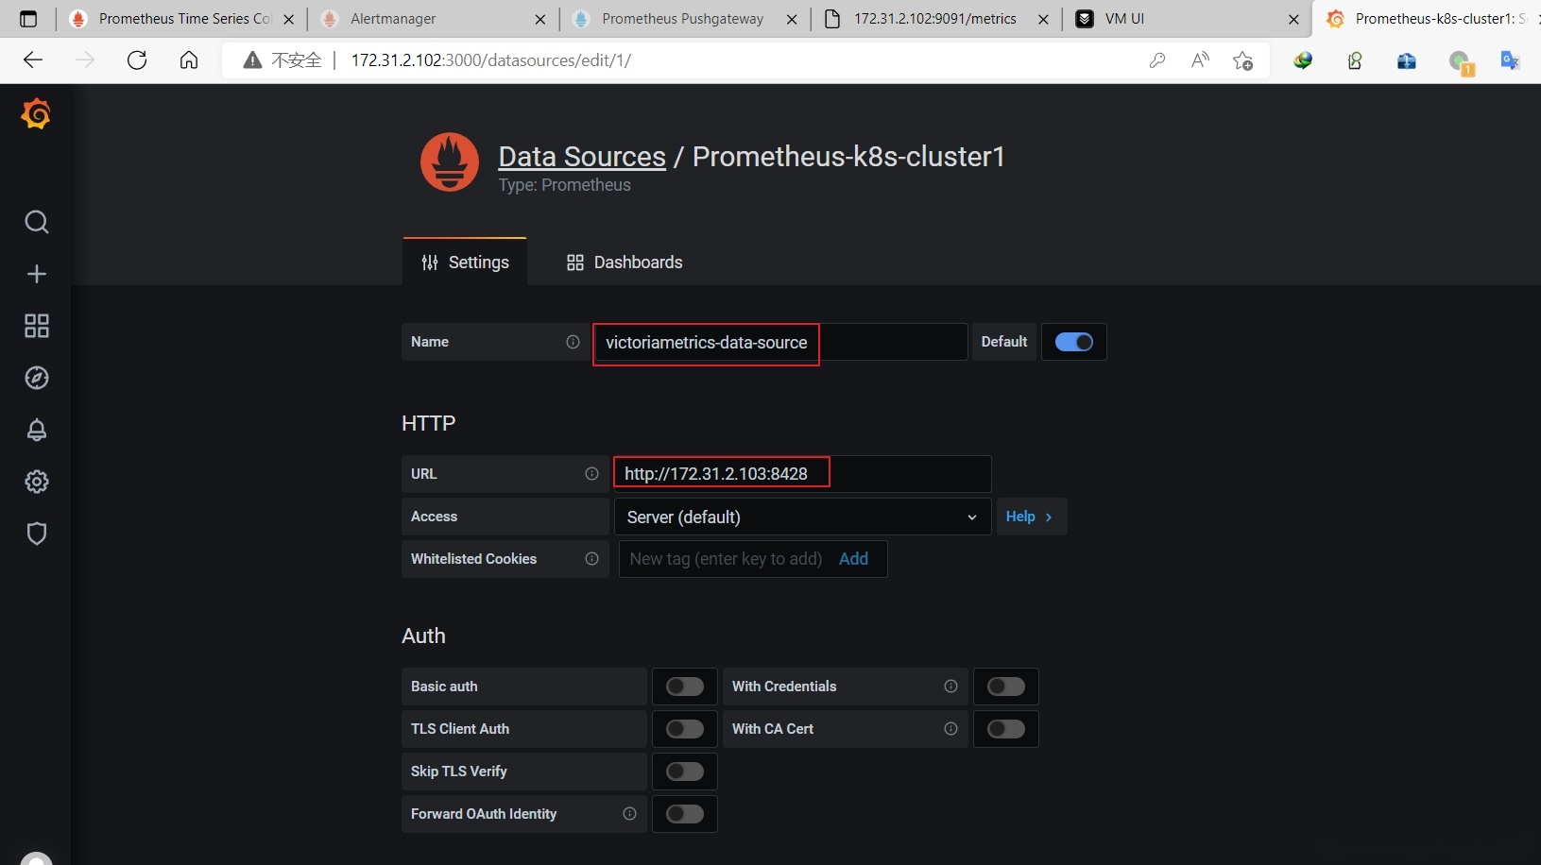The height and width of the screenshot is (865, 1541).
Task: Open the Dashboards grid icon in sidebar
Action: click(x=37, y=326)
